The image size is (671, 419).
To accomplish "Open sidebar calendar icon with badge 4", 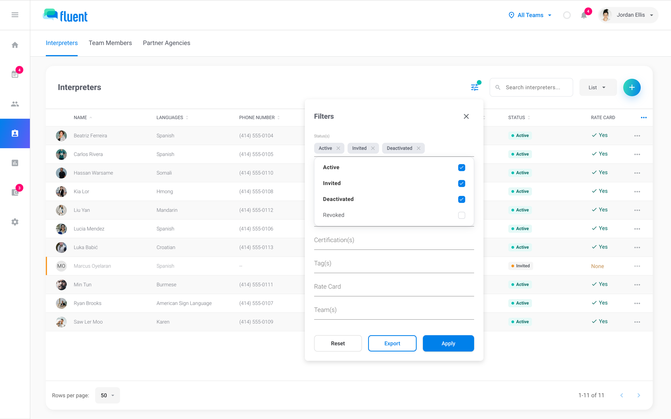I will pos(15,74).
